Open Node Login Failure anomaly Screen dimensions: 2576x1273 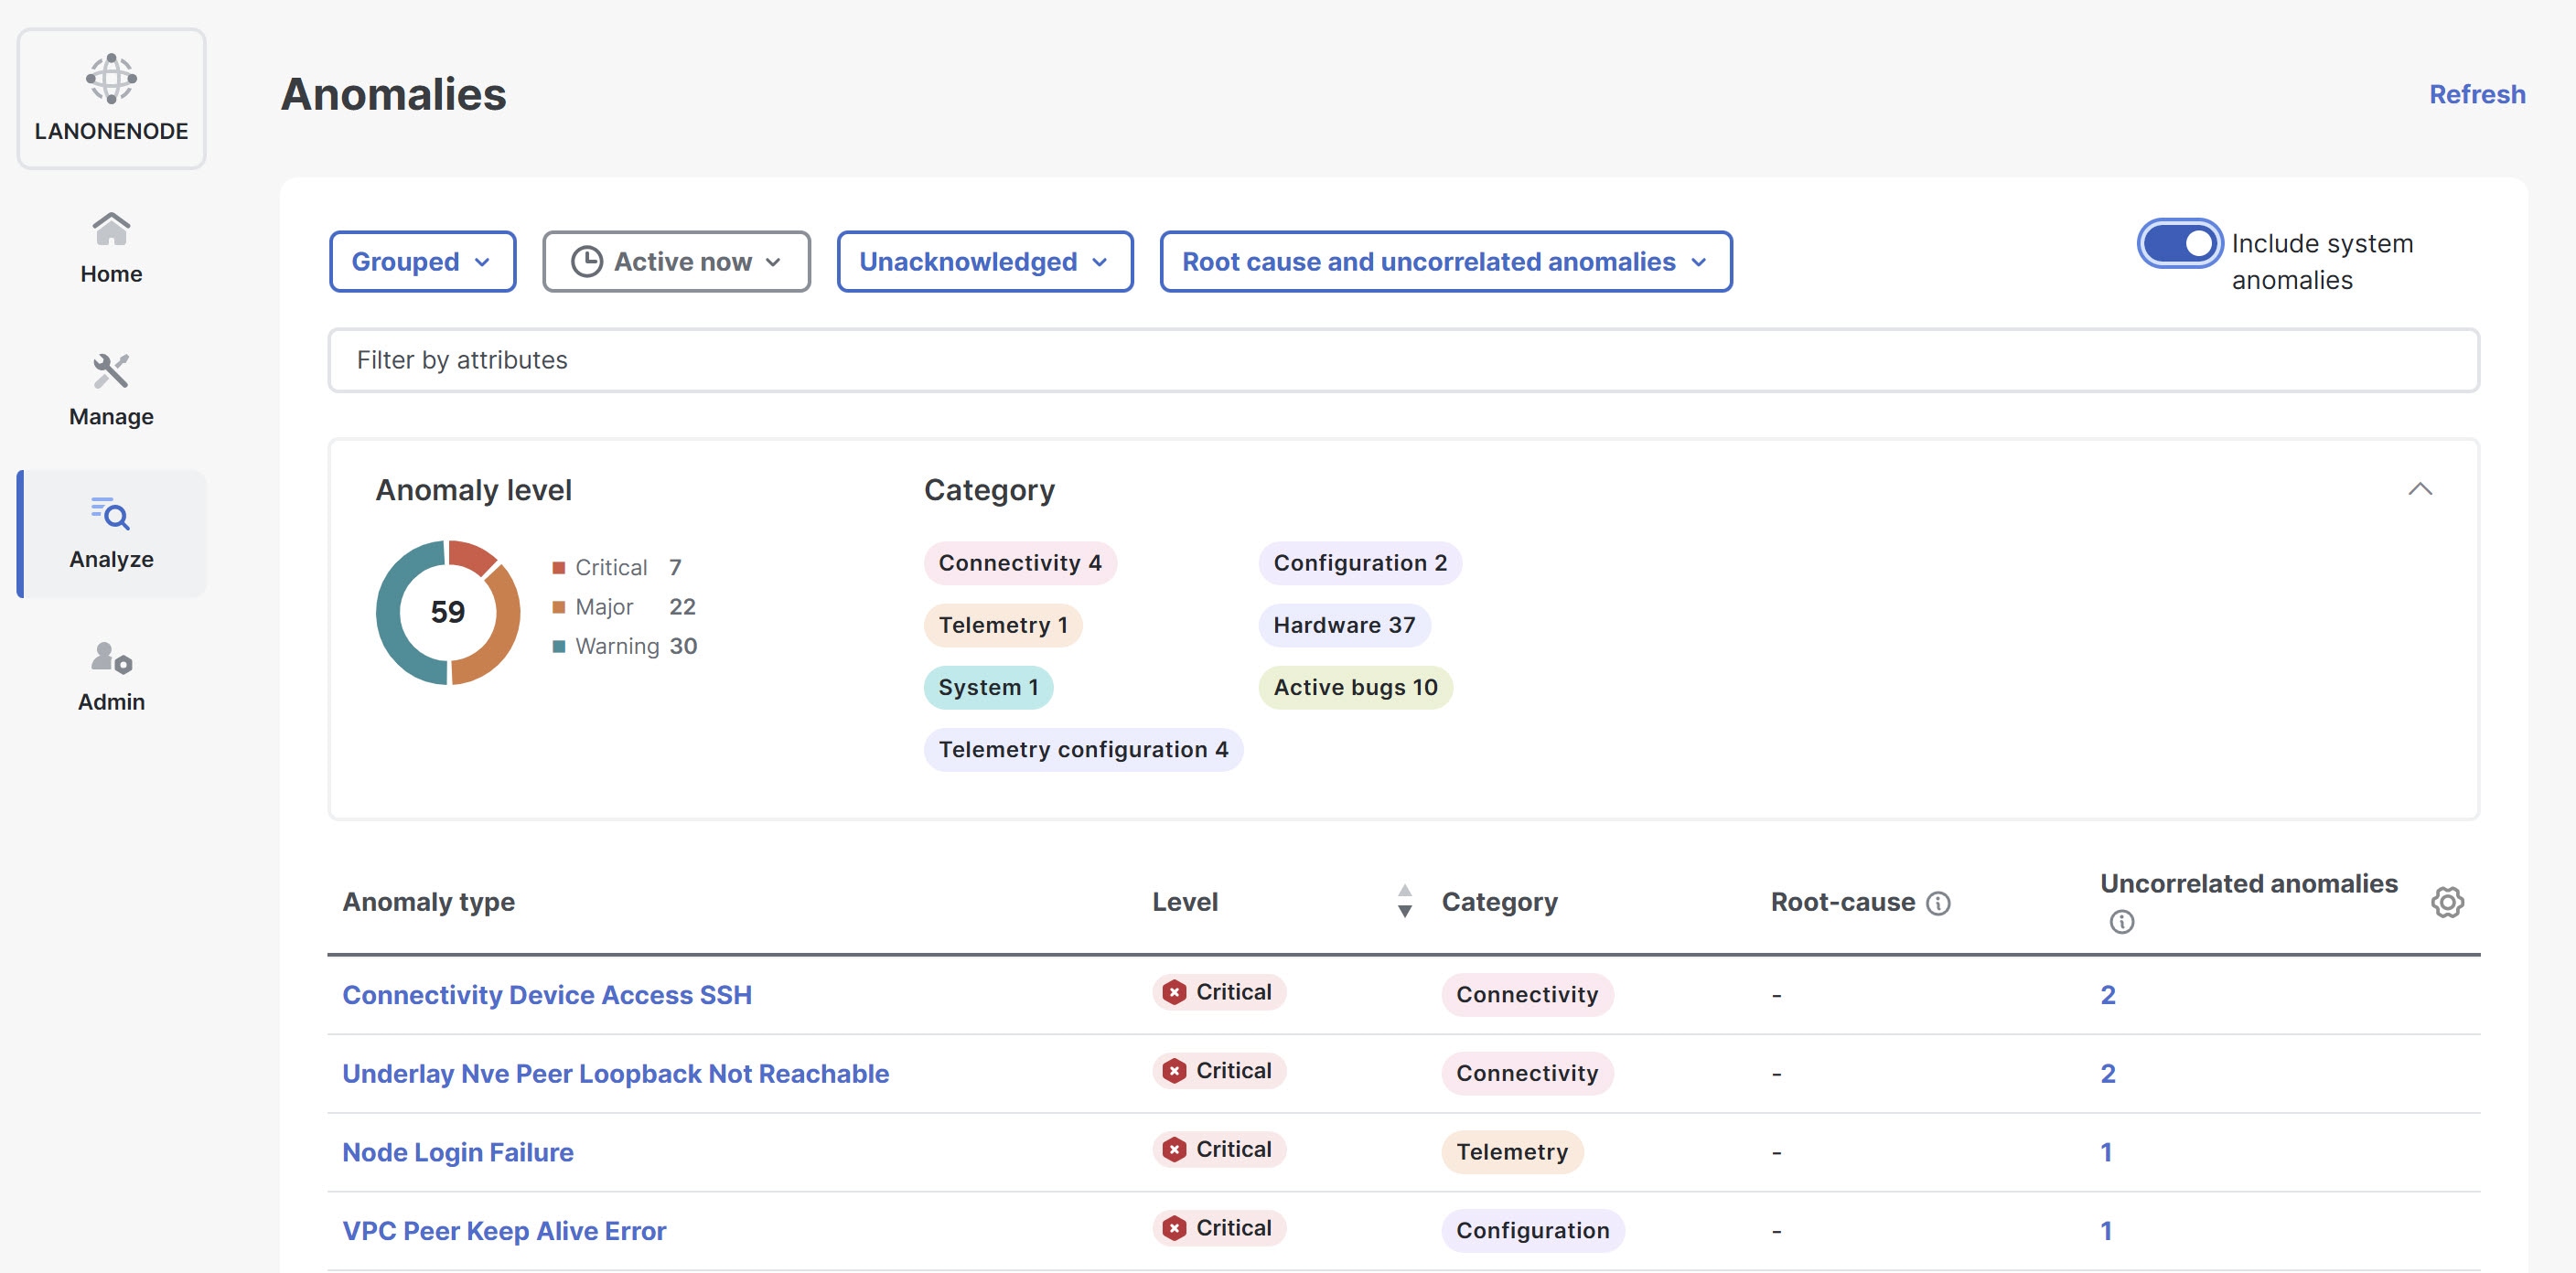458,1152
